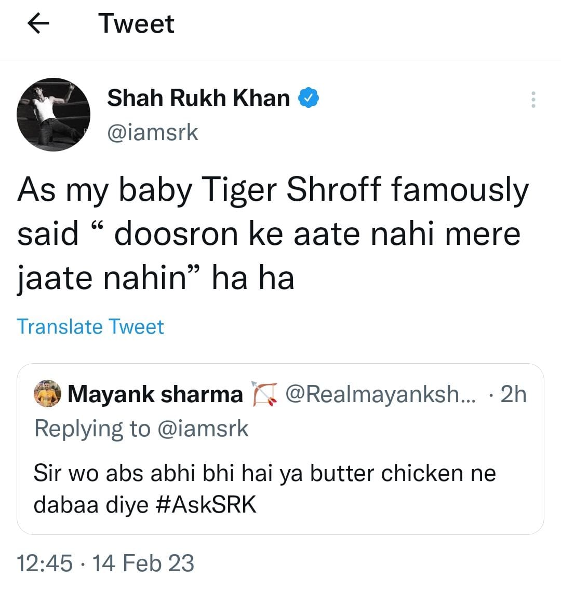
Task: Click the back arrow to exit tweet view
Action: 39,23
